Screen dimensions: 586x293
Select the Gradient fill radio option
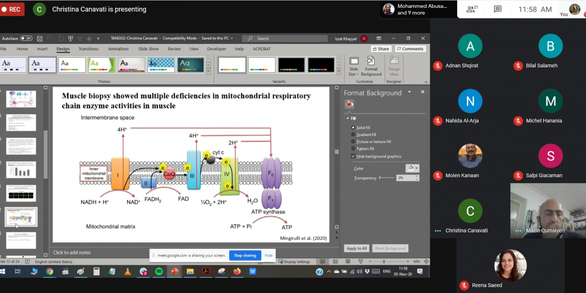click(x=353, y=135)
